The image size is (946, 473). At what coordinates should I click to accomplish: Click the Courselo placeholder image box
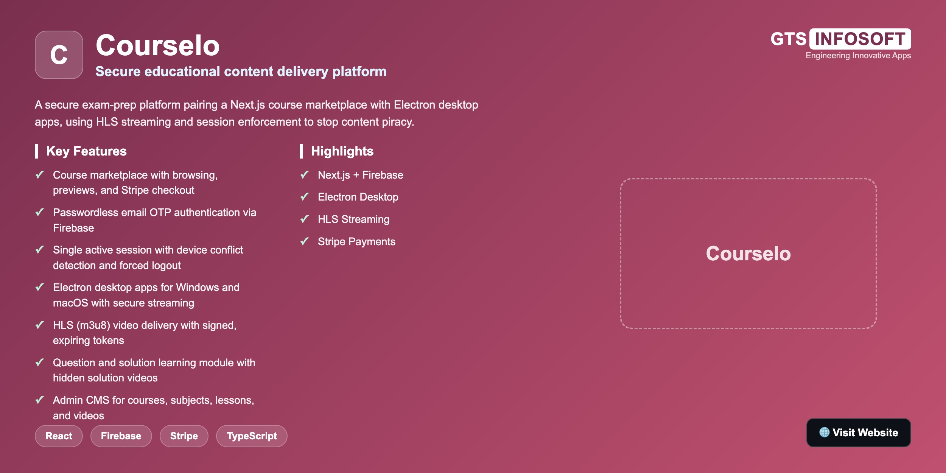click(748, 254)
